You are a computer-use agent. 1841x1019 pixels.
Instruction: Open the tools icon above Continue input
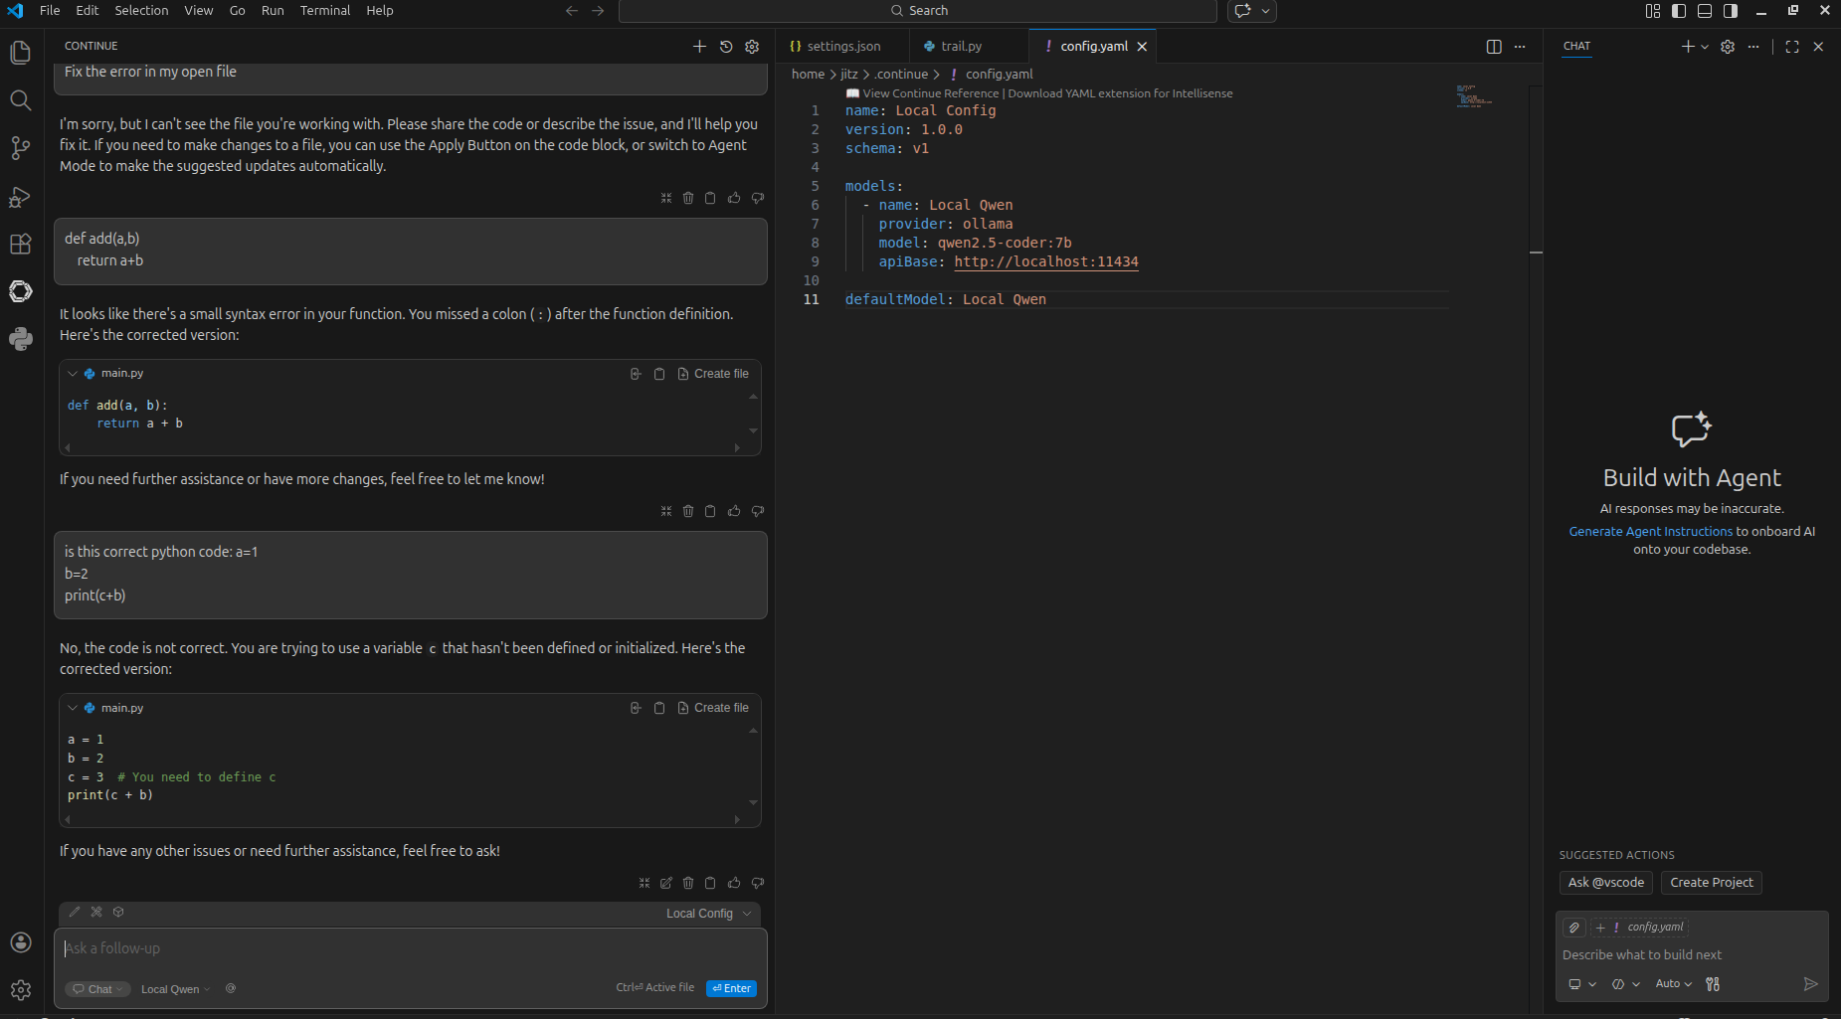[x=96, y=912]
